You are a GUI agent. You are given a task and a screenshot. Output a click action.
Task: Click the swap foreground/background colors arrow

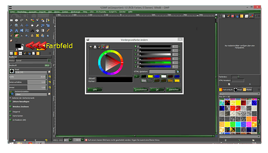click(x=22, y=45)
